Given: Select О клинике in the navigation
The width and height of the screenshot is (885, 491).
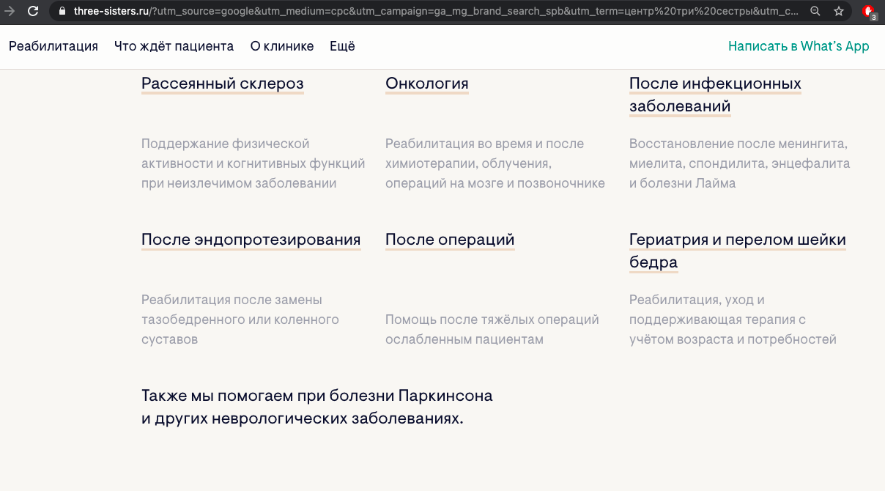Looking at the screenshot, I should [x=282, y=46].
